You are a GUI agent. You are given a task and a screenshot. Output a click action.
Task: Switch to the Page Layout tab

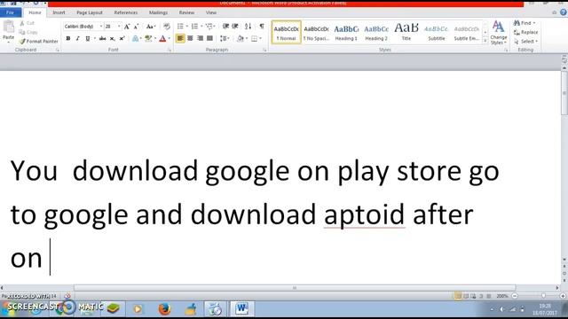90,12
